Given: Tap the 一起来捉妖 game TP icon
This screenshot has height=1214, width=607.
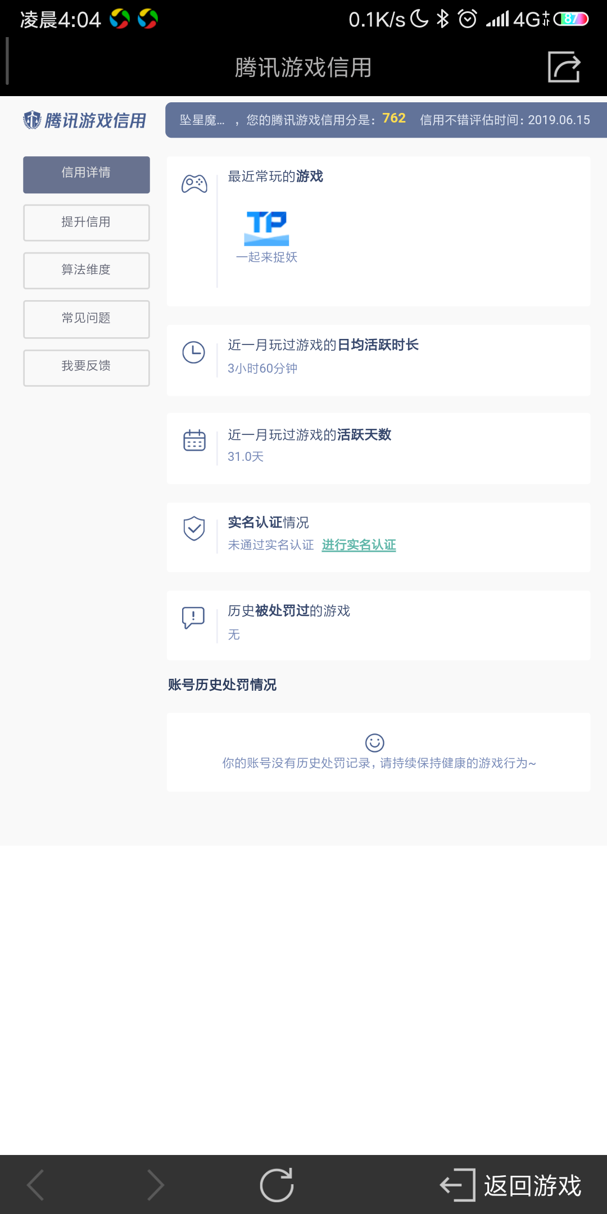Looking at the screenshot, I should 266,228.
